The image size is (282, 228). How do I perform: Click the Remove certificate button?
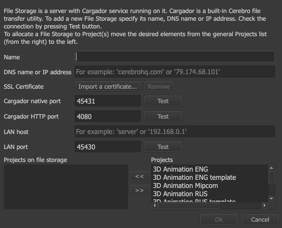159,86
